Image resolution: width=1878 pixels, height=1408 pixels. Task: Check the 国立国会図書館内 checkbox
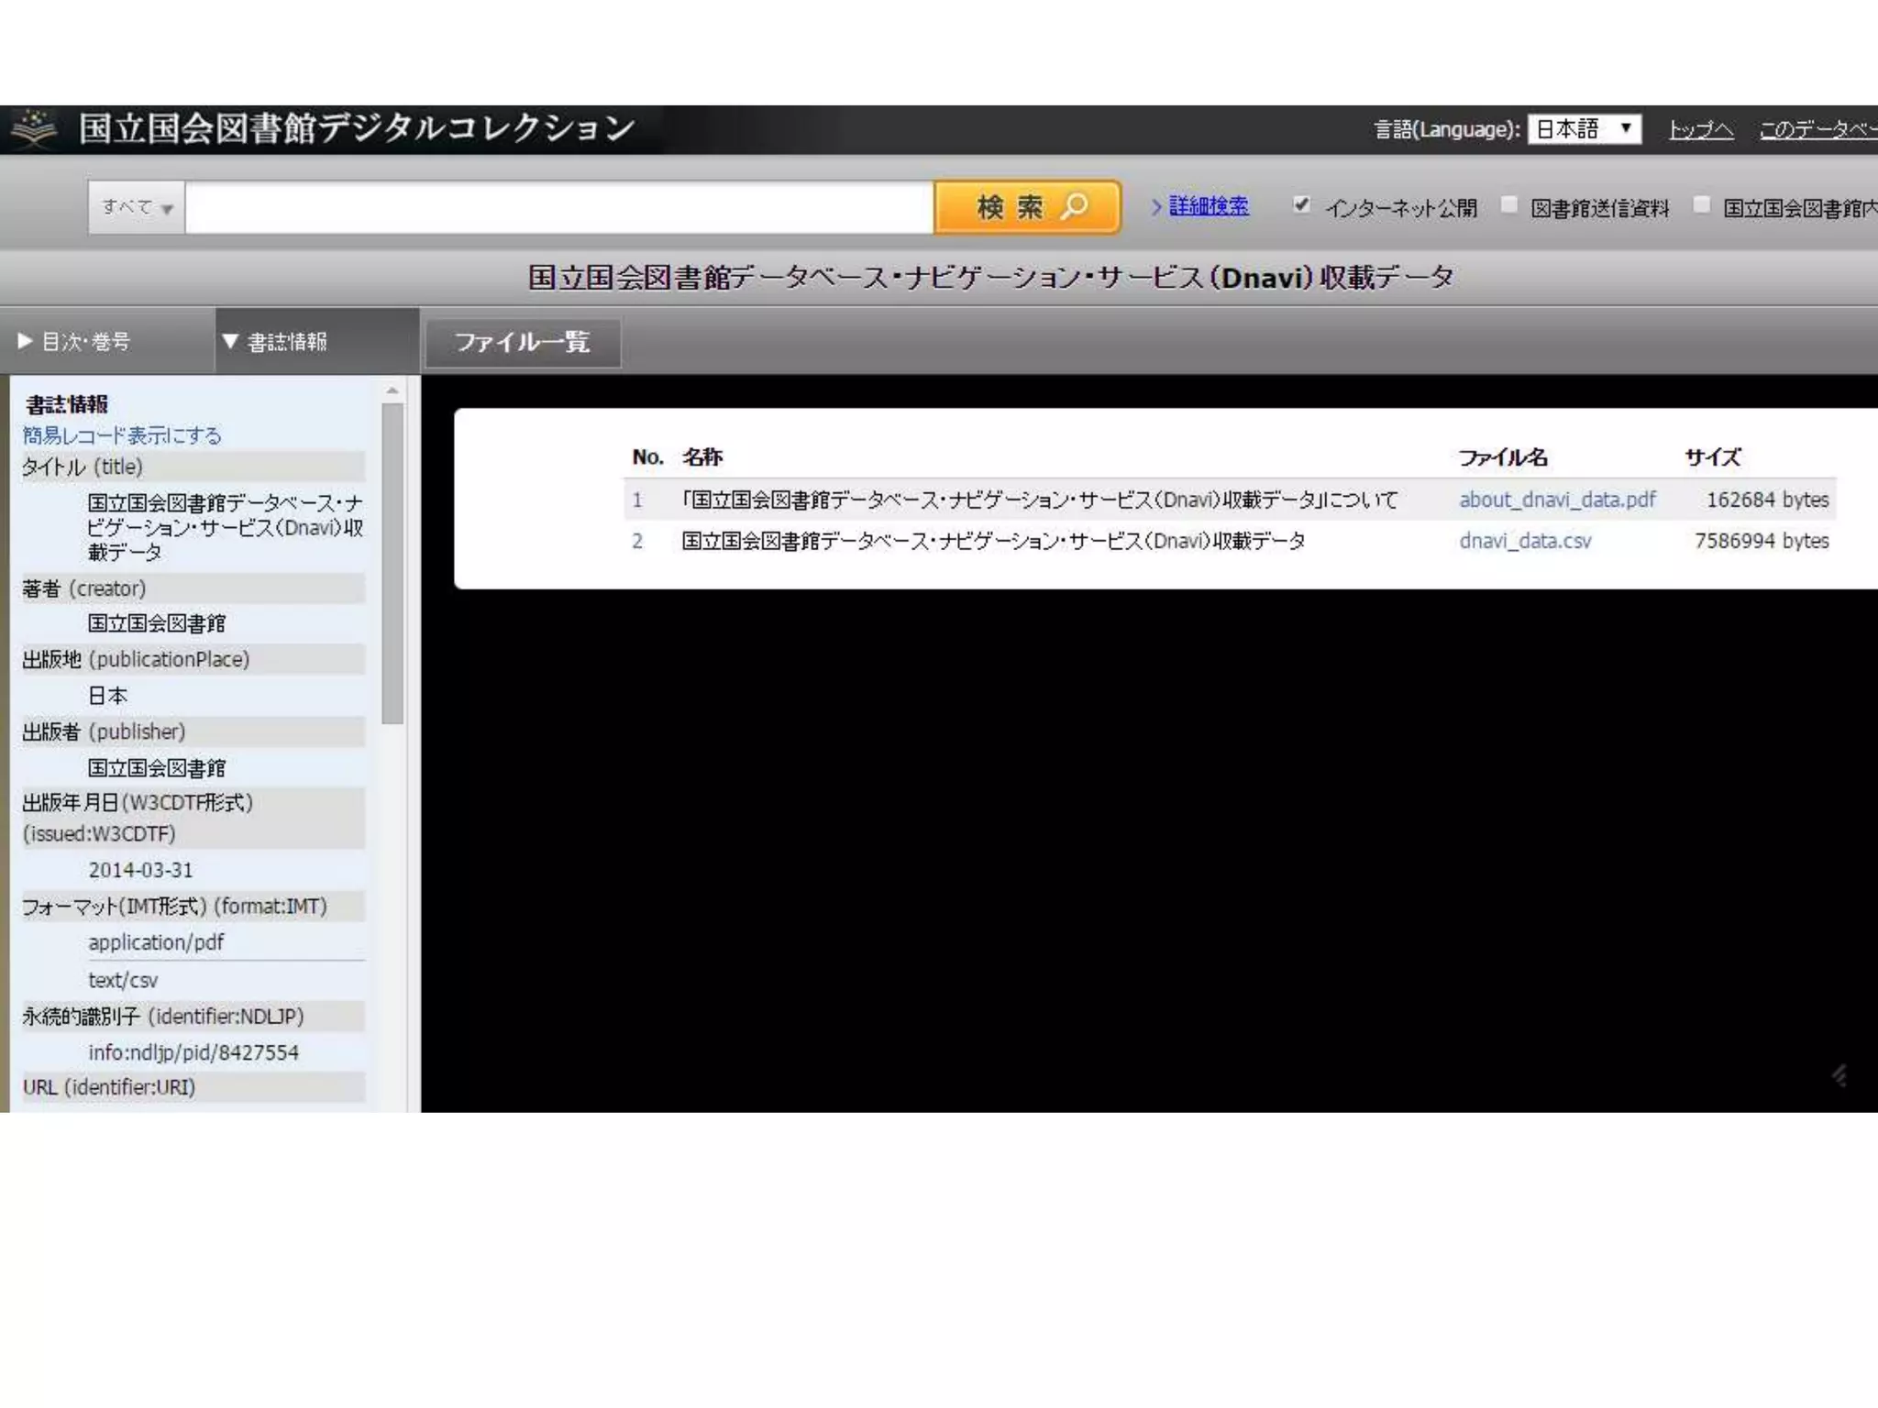[1702, 205]
